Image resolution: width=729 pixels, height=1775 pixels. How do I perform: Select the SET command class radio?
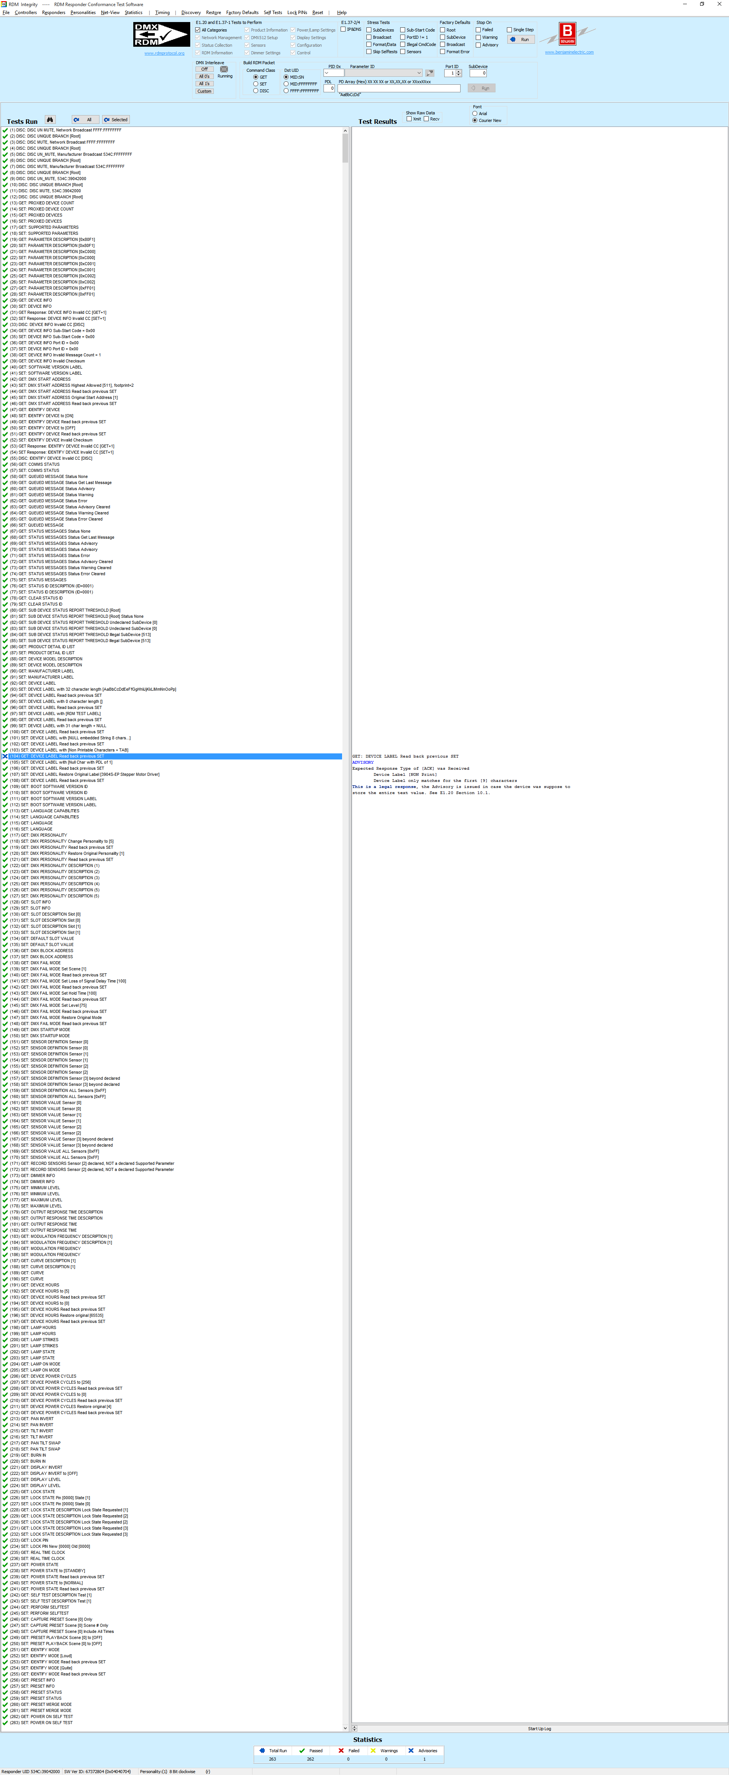pos(256,84)
